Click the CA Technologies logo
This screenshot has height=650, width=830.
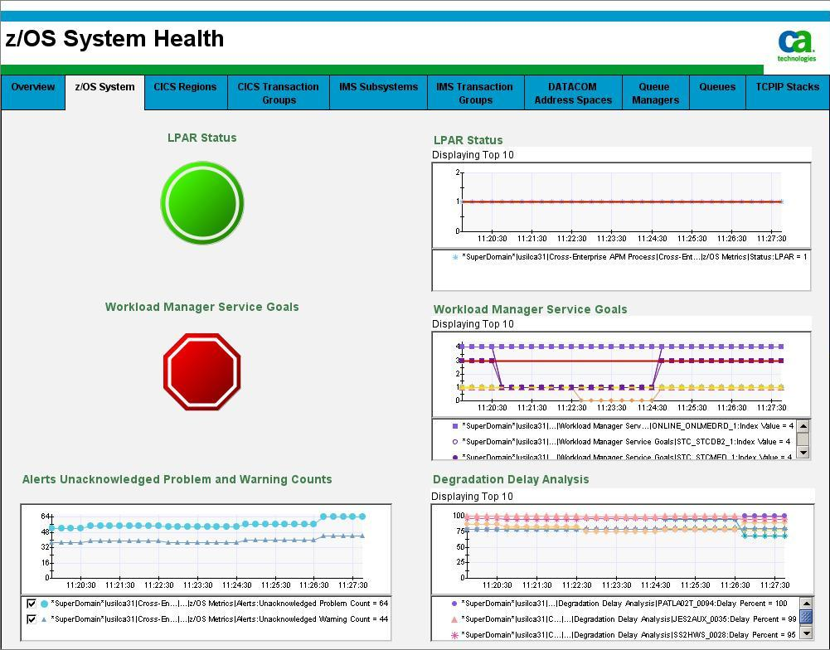click(796, 46)
